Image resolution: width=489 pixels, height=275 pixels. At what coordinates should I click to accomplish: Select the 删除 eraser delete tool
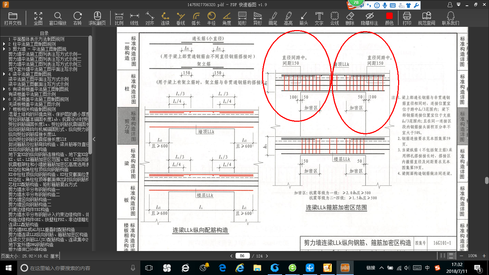[350, 18]
